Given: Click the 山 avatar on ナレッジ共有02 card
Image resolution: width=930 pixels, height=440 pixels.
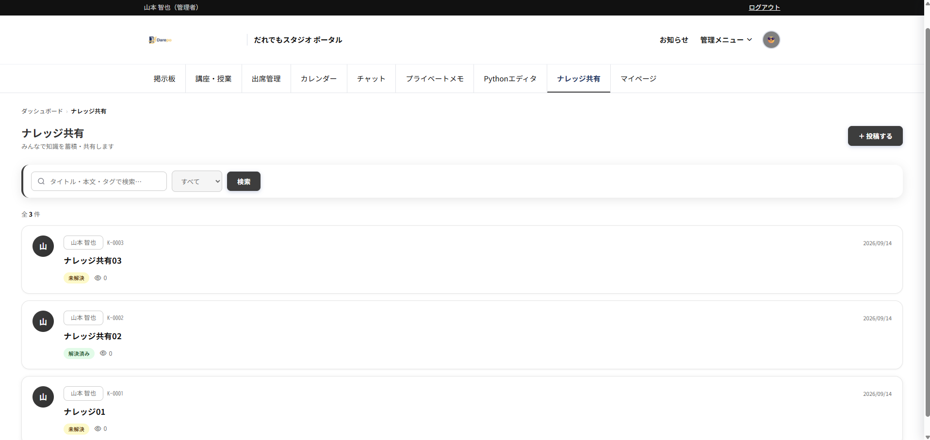Looking at the screenshot, I should pyautogui.click(x=43, y=321).
